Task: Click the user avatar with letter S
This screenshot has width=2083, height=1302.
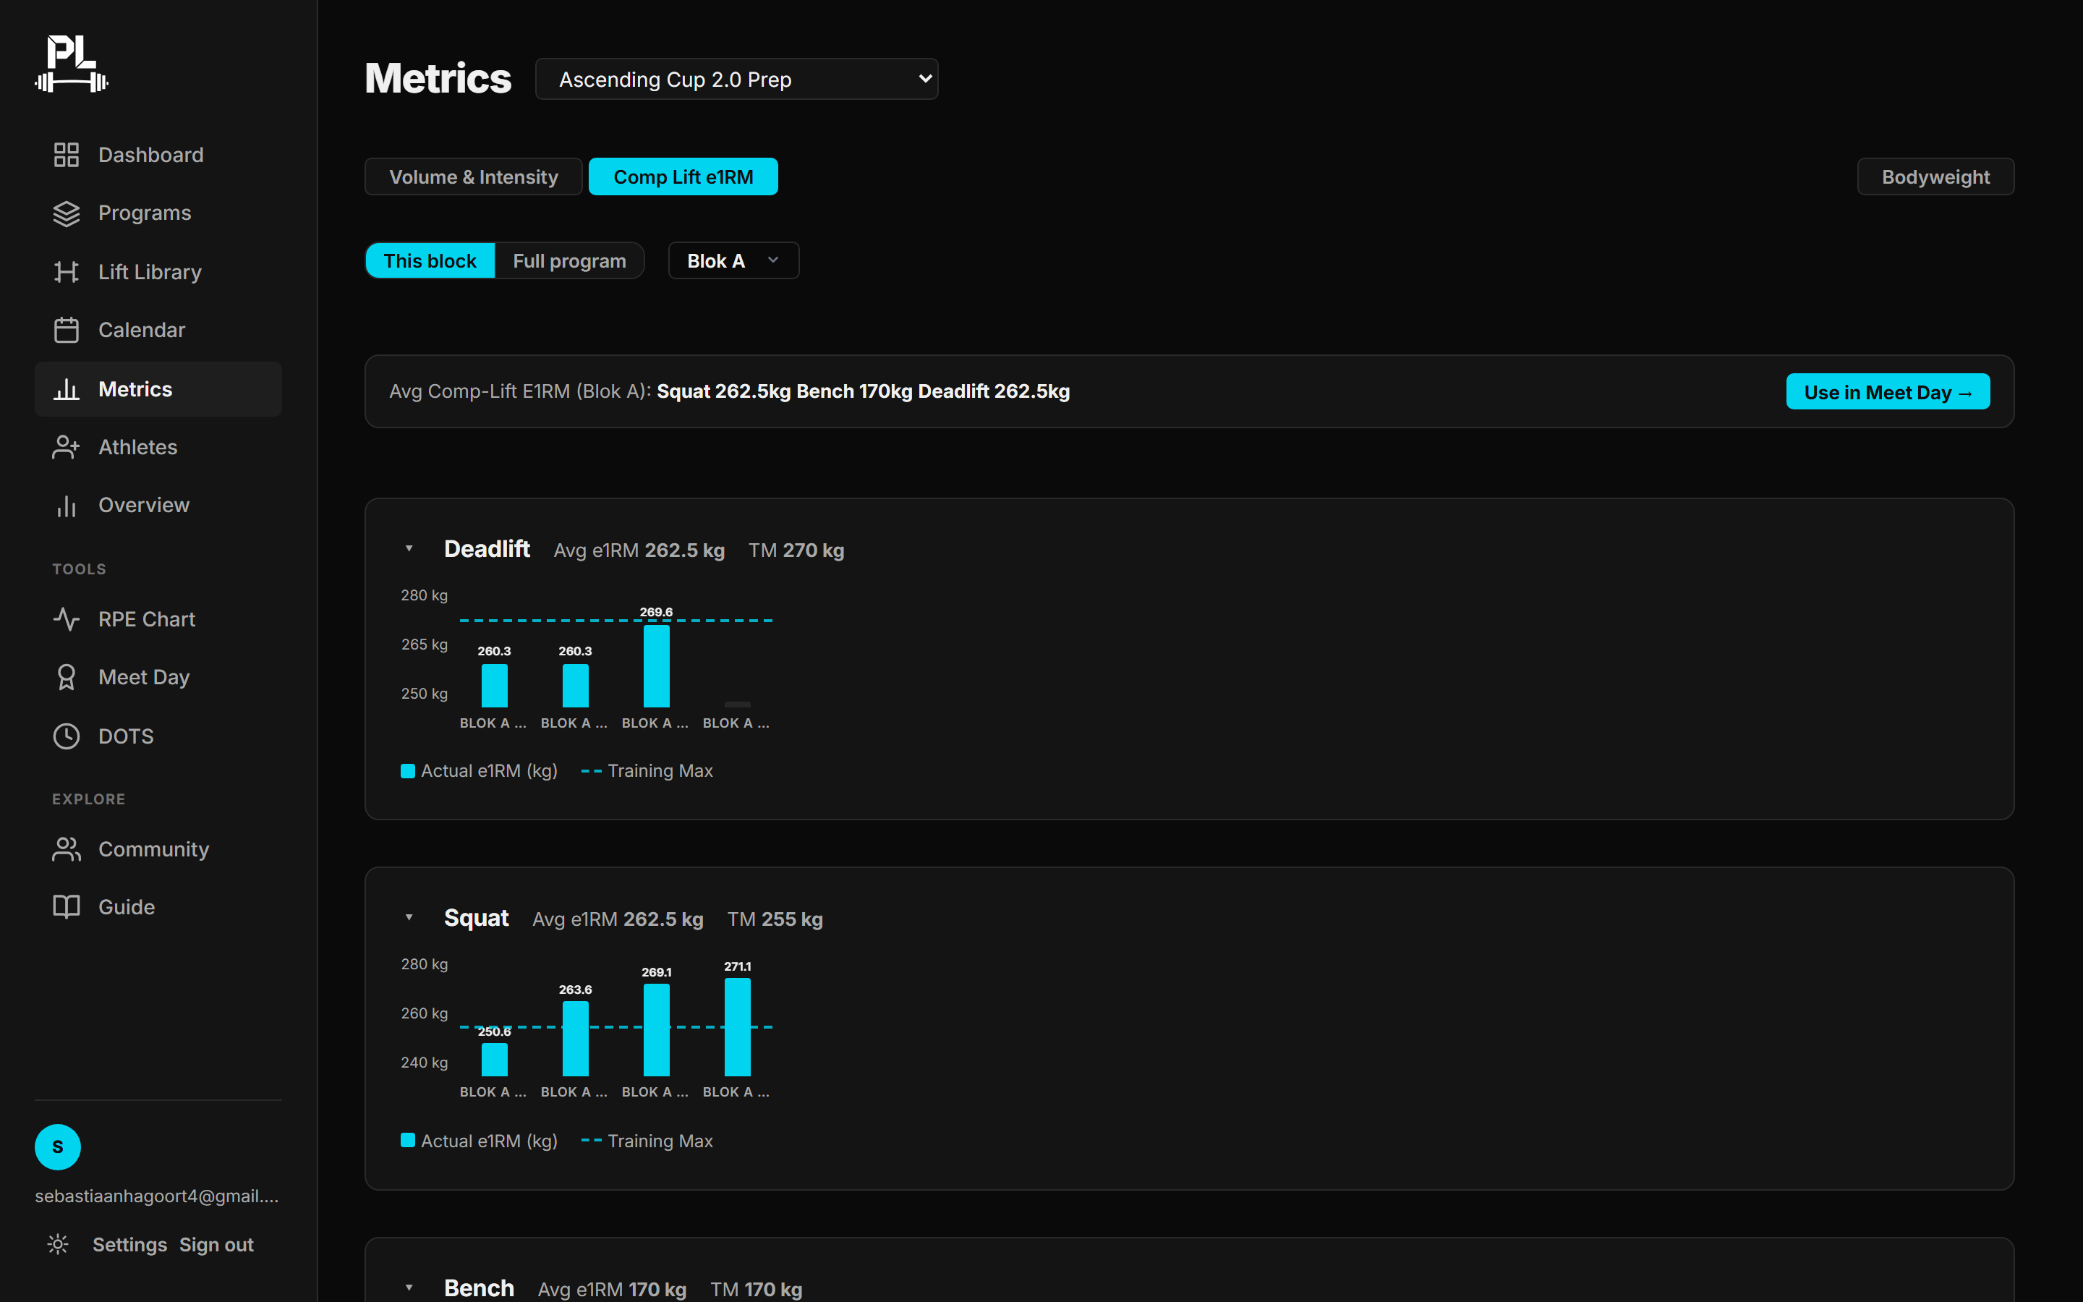Action: [58, 1147]
